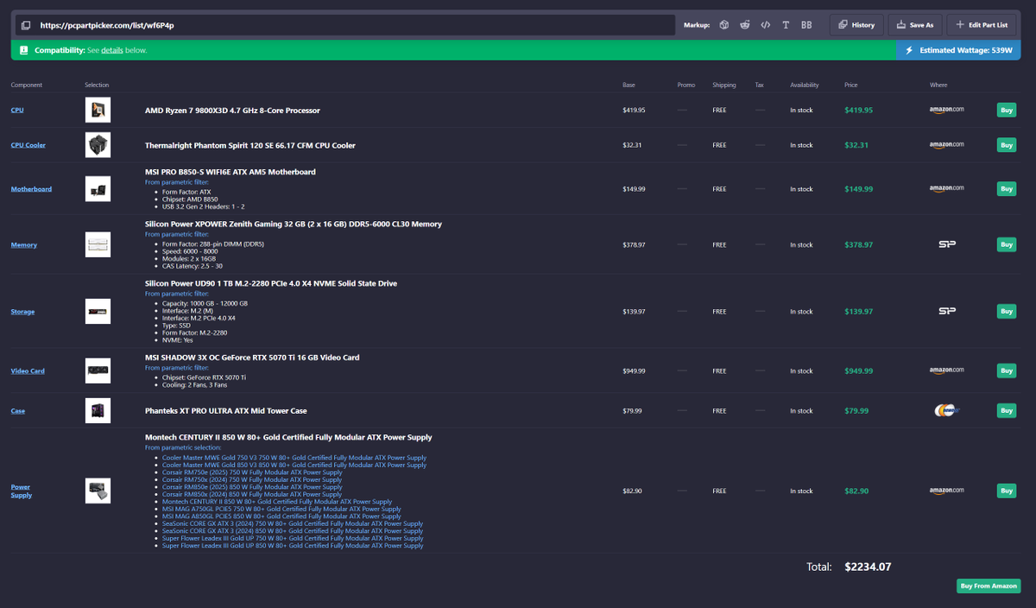
Task: Open MSI MAG A850GL PCIE5 850 W link
Action: tap(281, 516)
